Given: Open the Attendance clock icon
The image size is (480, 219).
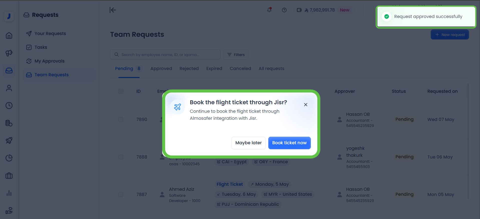Looking at the screenshot, I should coord(9,105).
